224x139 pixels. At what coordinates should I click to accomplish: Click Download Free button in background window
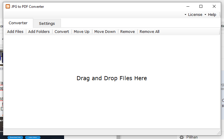(x=15, y=137)
